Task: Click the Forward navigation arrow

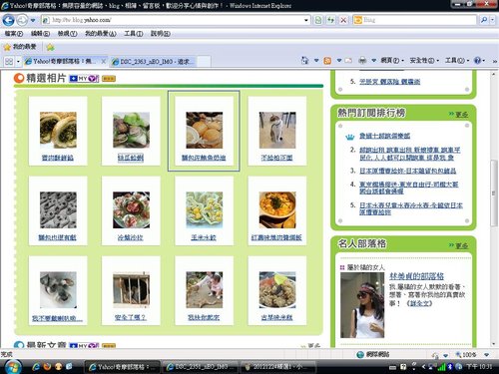Action: pos(22,20)
